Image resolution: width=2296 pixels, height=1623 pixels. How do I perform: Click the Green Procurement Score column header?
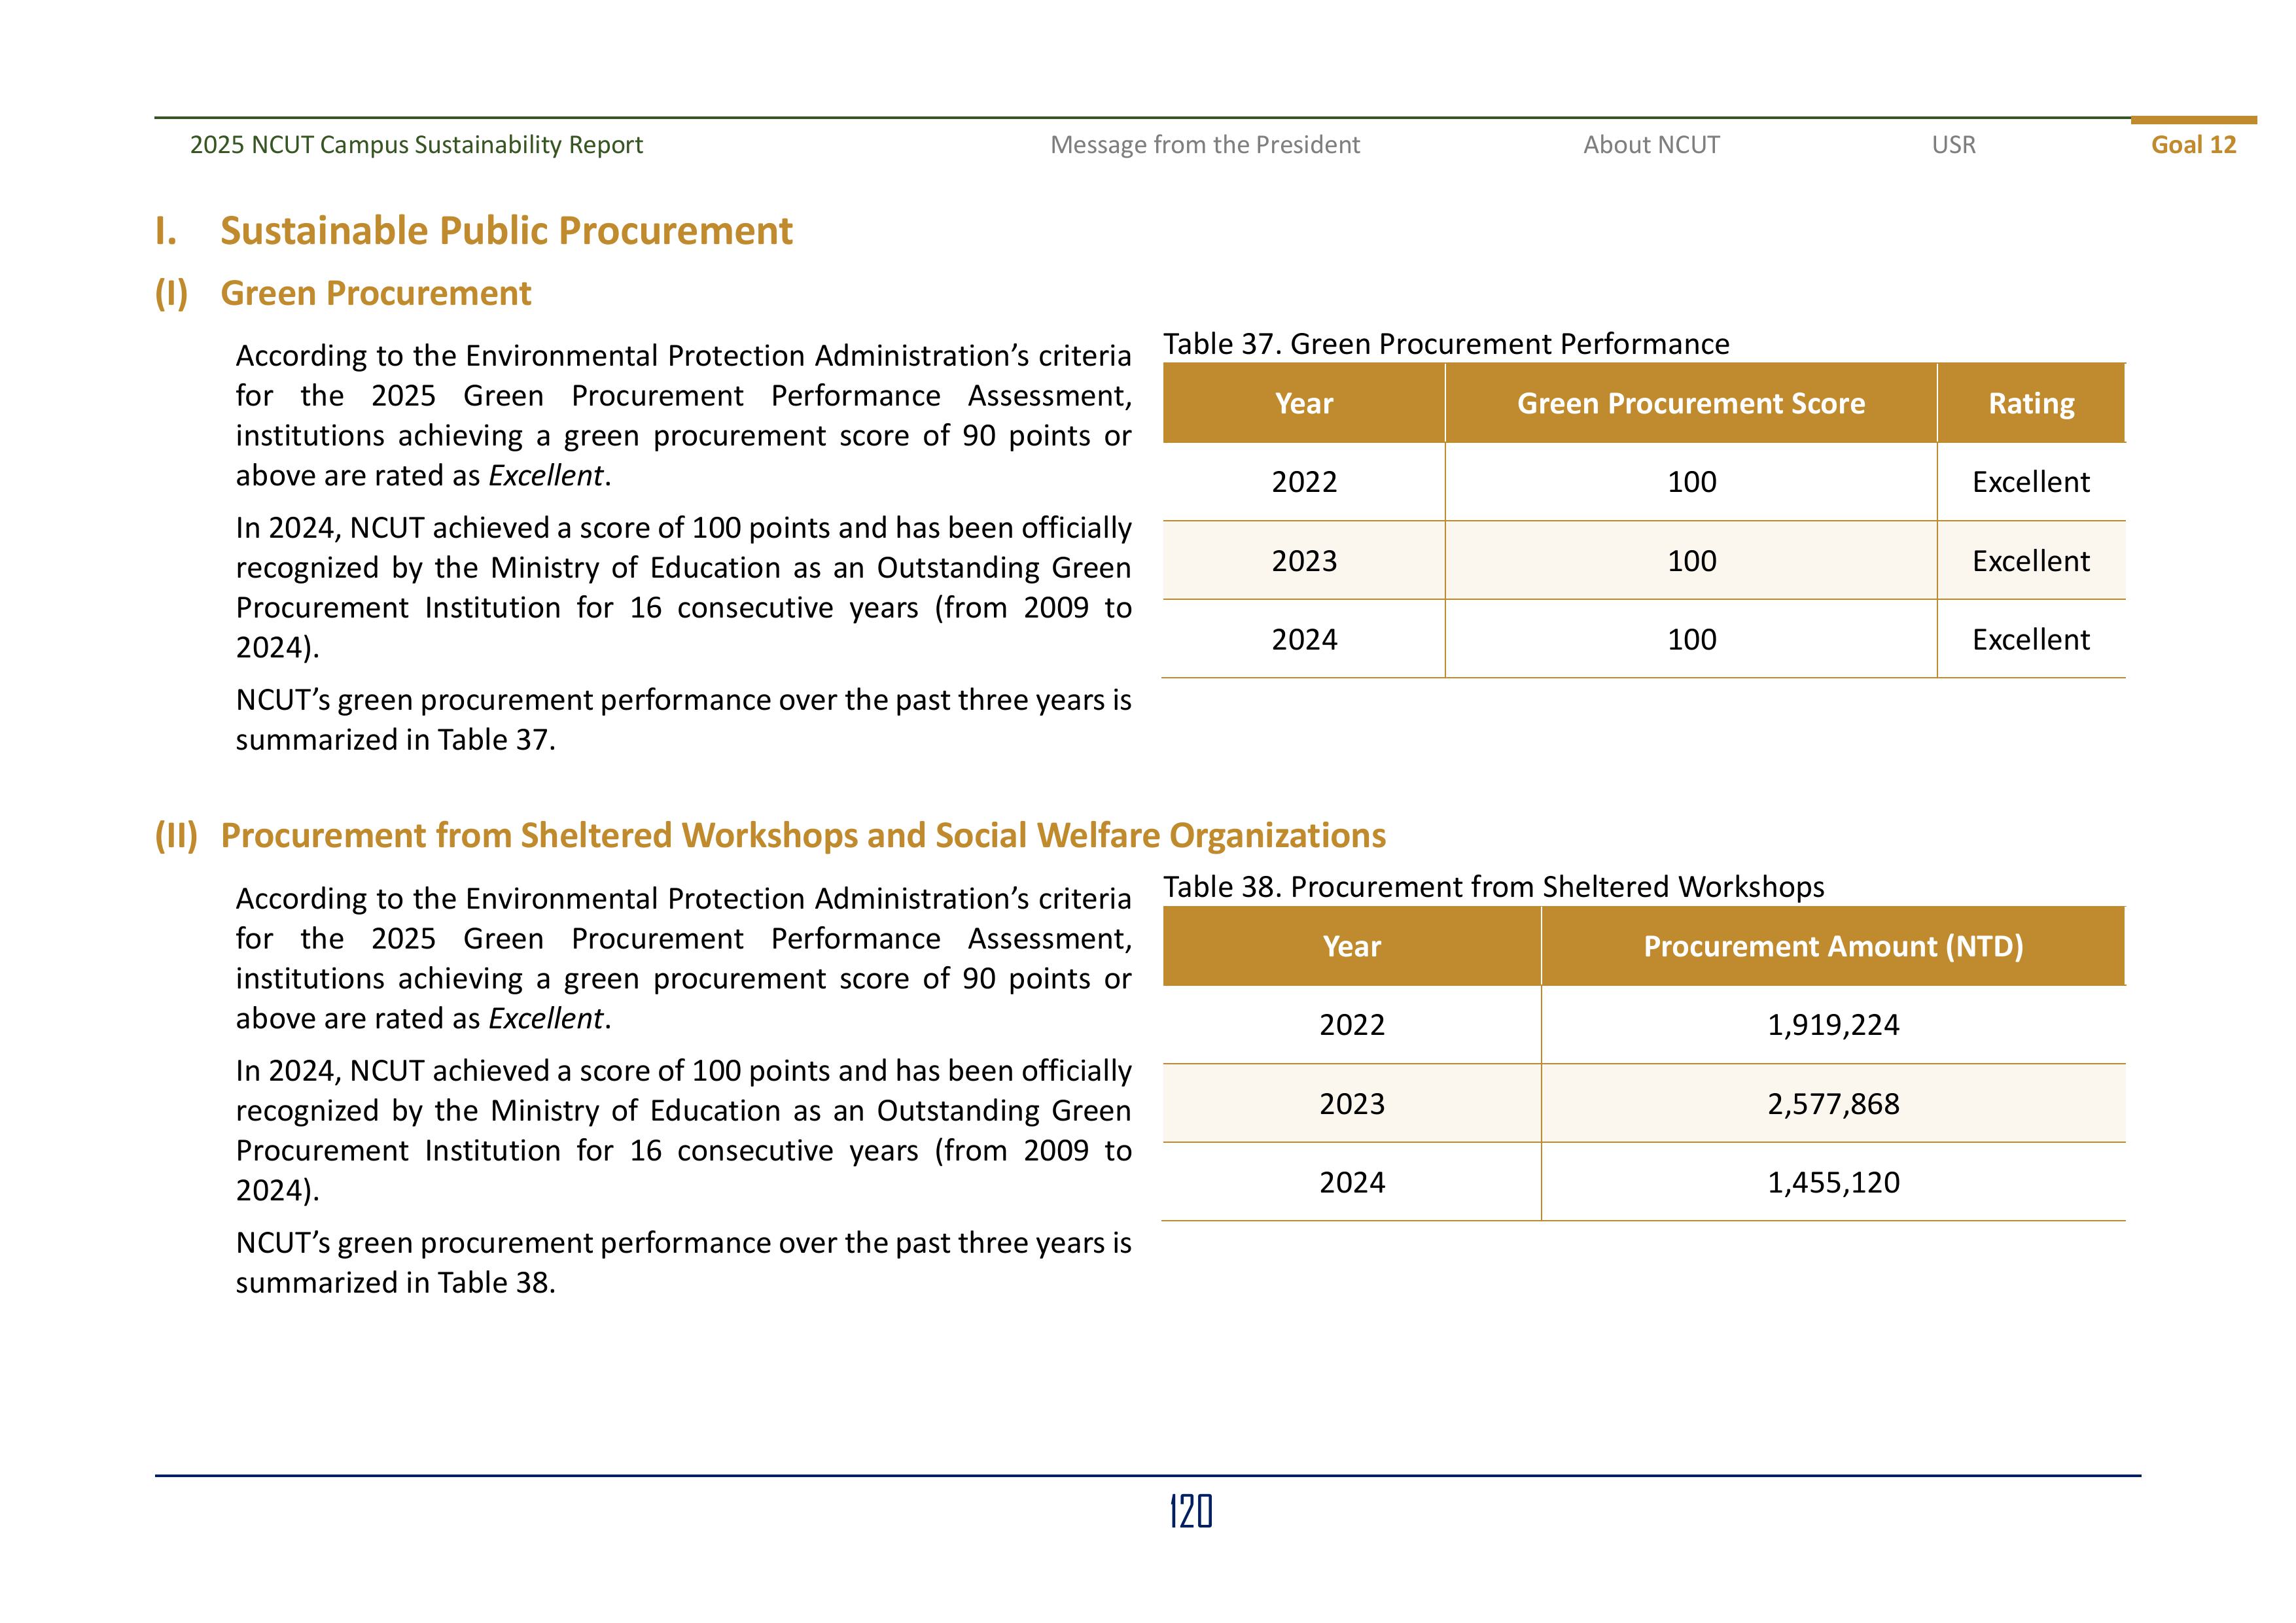point(1690,403)
